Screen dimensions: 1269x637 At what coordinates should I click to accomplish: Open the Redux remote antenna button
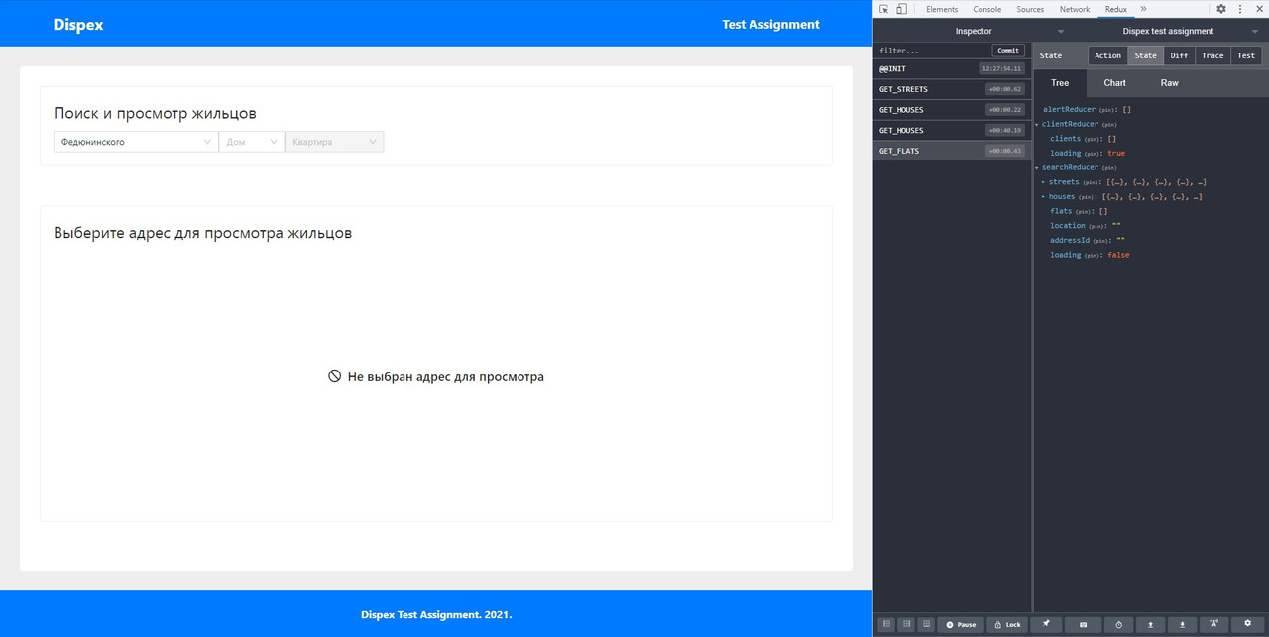pyautogui.click(x=1214, y=624)
